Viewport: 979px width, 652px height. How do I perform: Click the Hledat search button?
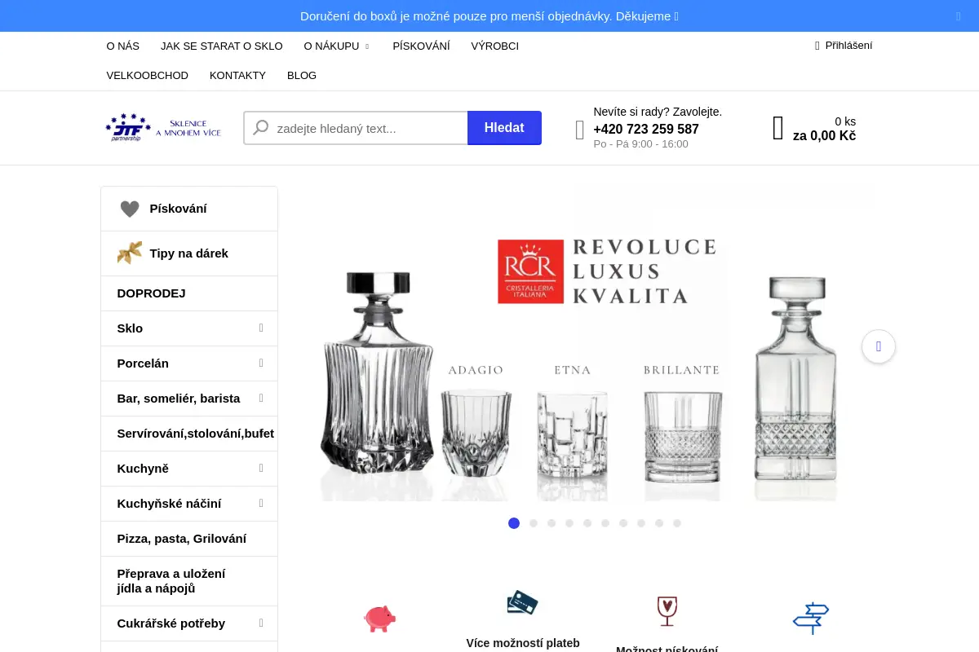(x=504, y=128)
